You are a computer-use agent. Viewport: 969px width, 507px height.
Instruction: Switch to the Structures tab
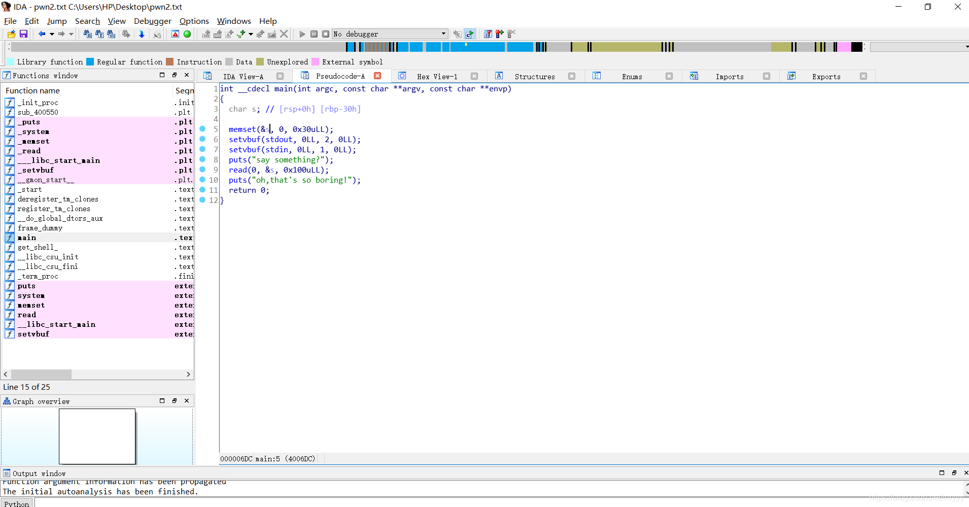(x=535, y=76)
